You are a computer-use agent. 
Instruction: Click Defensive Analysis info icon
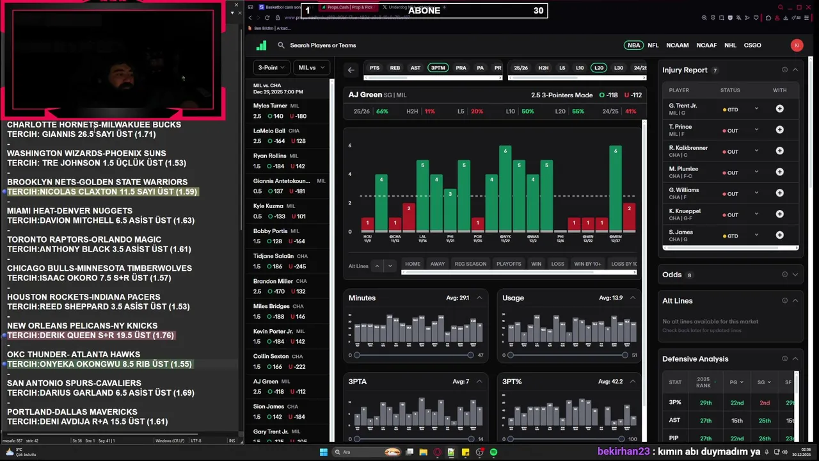tap(784, 359)
